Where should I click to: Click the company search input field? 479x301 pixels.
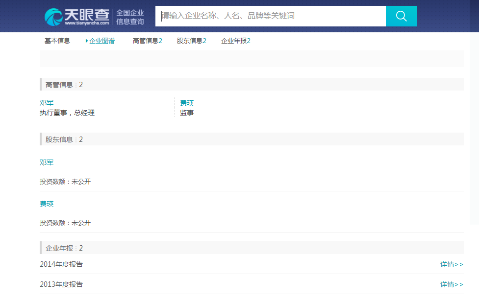click(x=271, y=16)
